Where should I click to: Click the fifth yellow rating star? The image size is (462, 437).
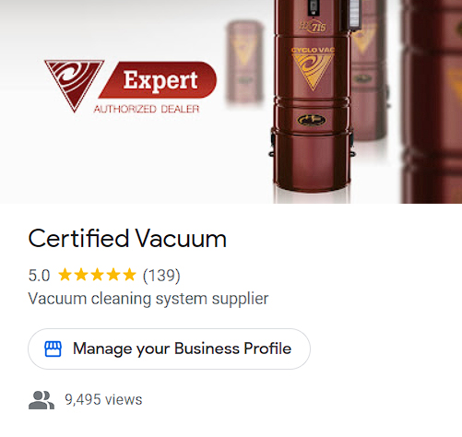pos(129,275)
